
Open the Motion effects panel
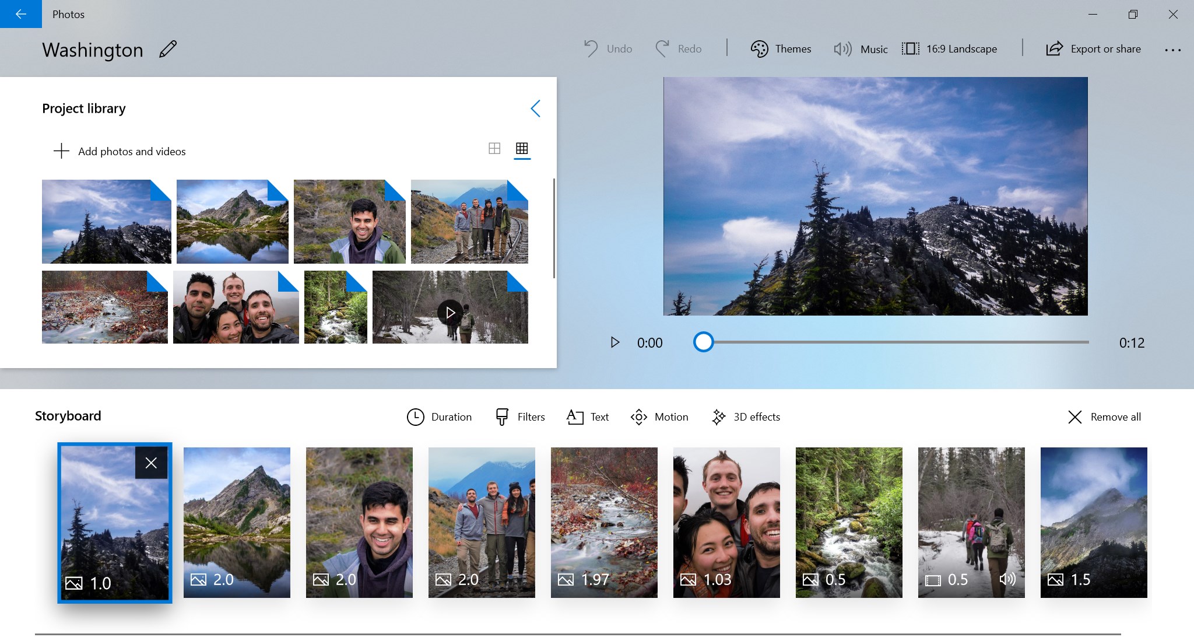tap(659, 416)
